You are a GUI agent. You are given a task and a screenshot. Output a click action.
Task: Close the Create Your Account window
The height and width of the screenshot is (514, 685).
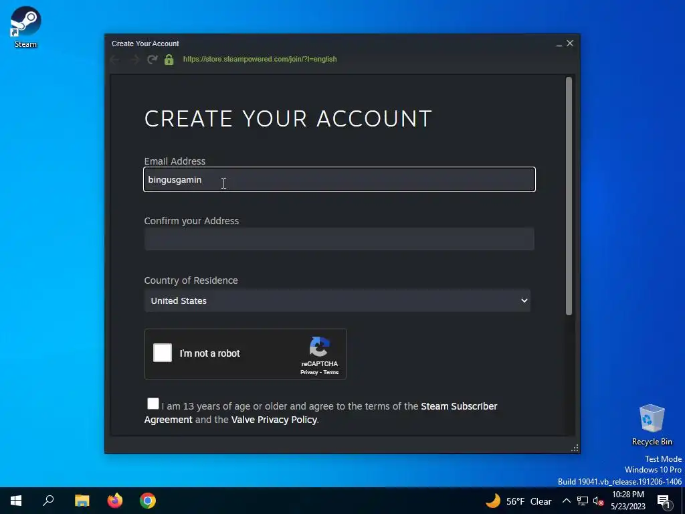(x=570, y=44)
